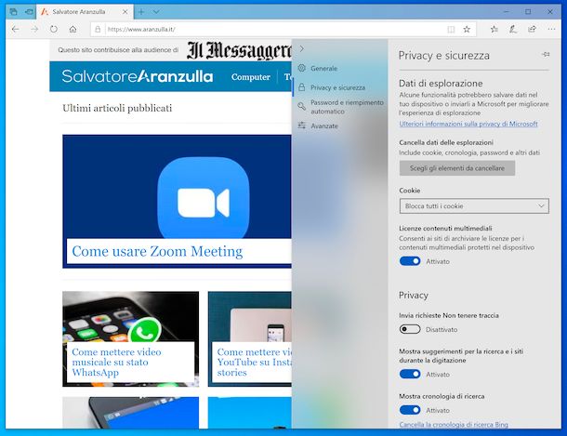
Task: View site lock information
Action: (98, 30)
